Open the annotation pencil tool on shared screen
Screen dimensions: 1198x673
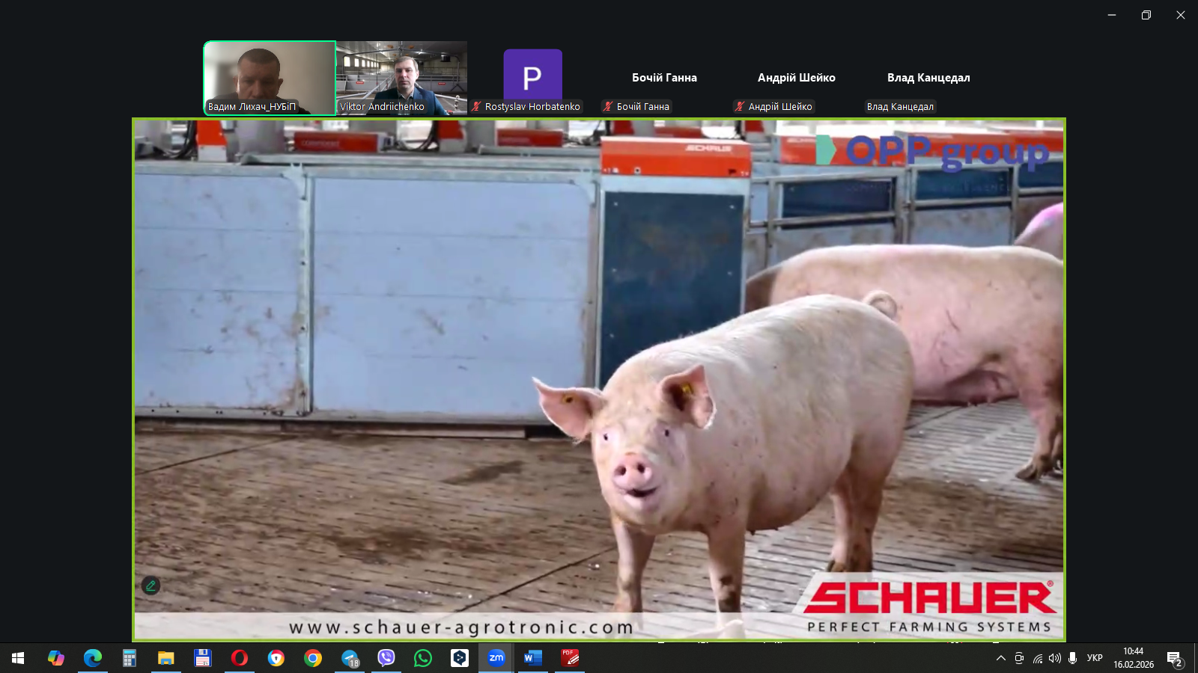(x=150, y=586)
